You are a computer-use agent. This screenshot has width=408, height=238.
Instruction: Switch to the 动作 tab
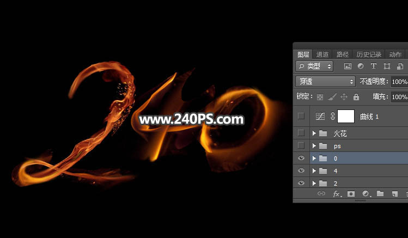[x=395, y=54]
